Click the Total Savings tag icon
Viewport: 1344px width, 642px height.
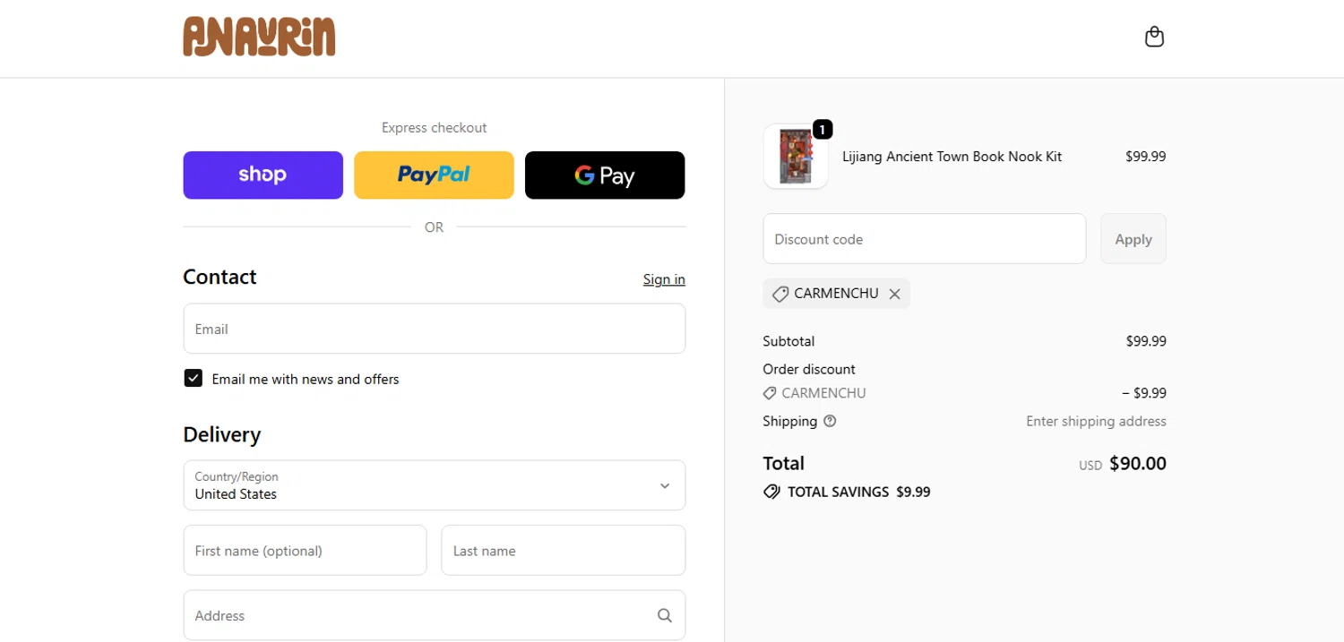[x=771, y=492]
